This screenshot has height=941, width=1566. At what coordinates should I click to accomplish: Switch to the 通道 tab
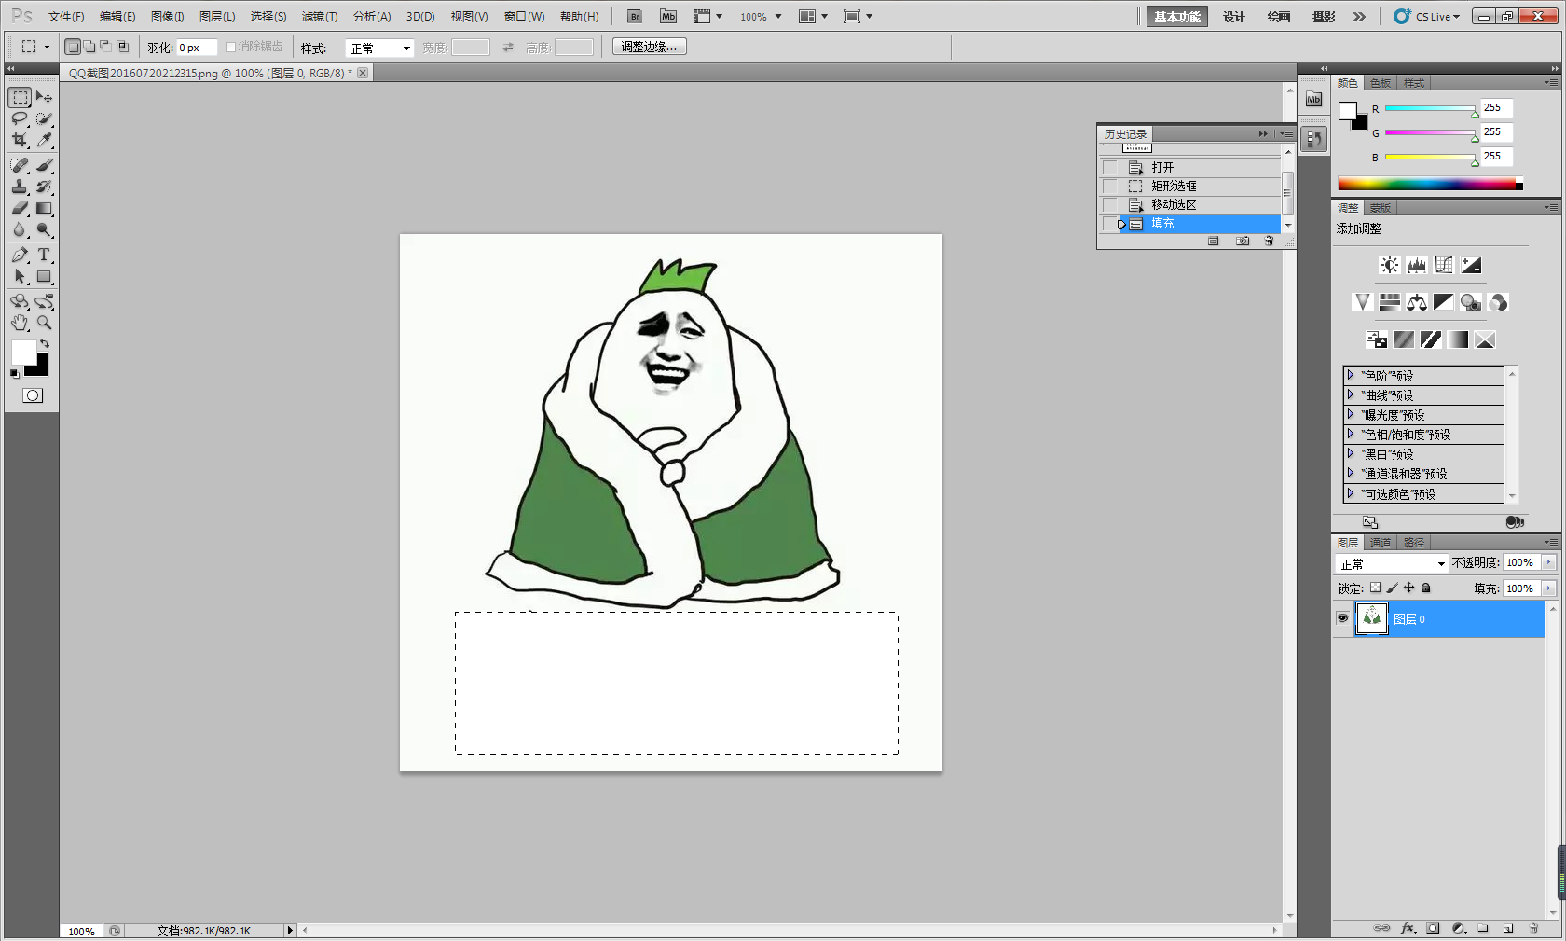pyautogui.click(x=1381, y=543)
